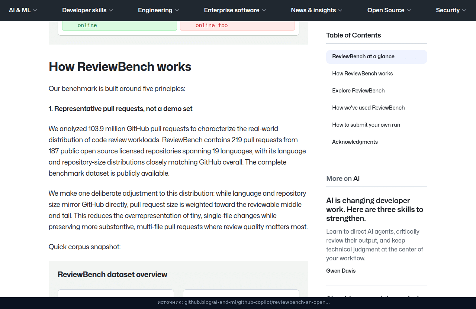Screen dimensions: 476x309
Task: Click the 'Quick corpus snapshot:' line
Action: coord(85,247)
